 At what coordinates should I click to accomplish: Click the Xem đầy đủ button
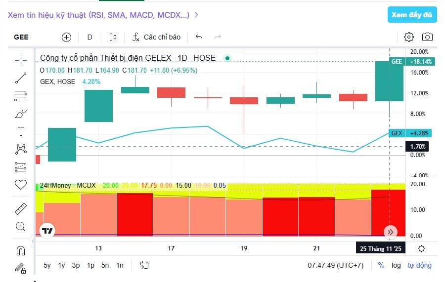pyautogui.click(x=412, y=15)
